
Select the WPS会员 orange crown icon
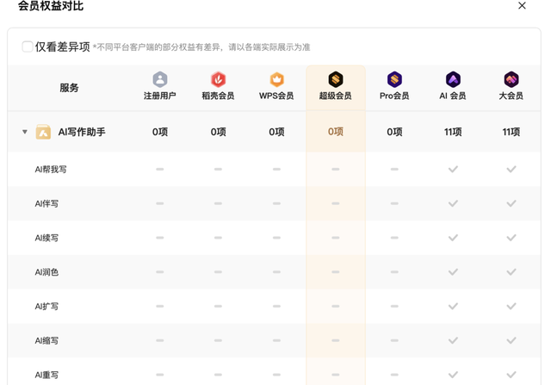276,79
